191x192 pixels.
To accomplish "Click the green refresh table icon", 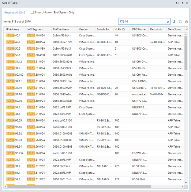I will pos(180,21).
